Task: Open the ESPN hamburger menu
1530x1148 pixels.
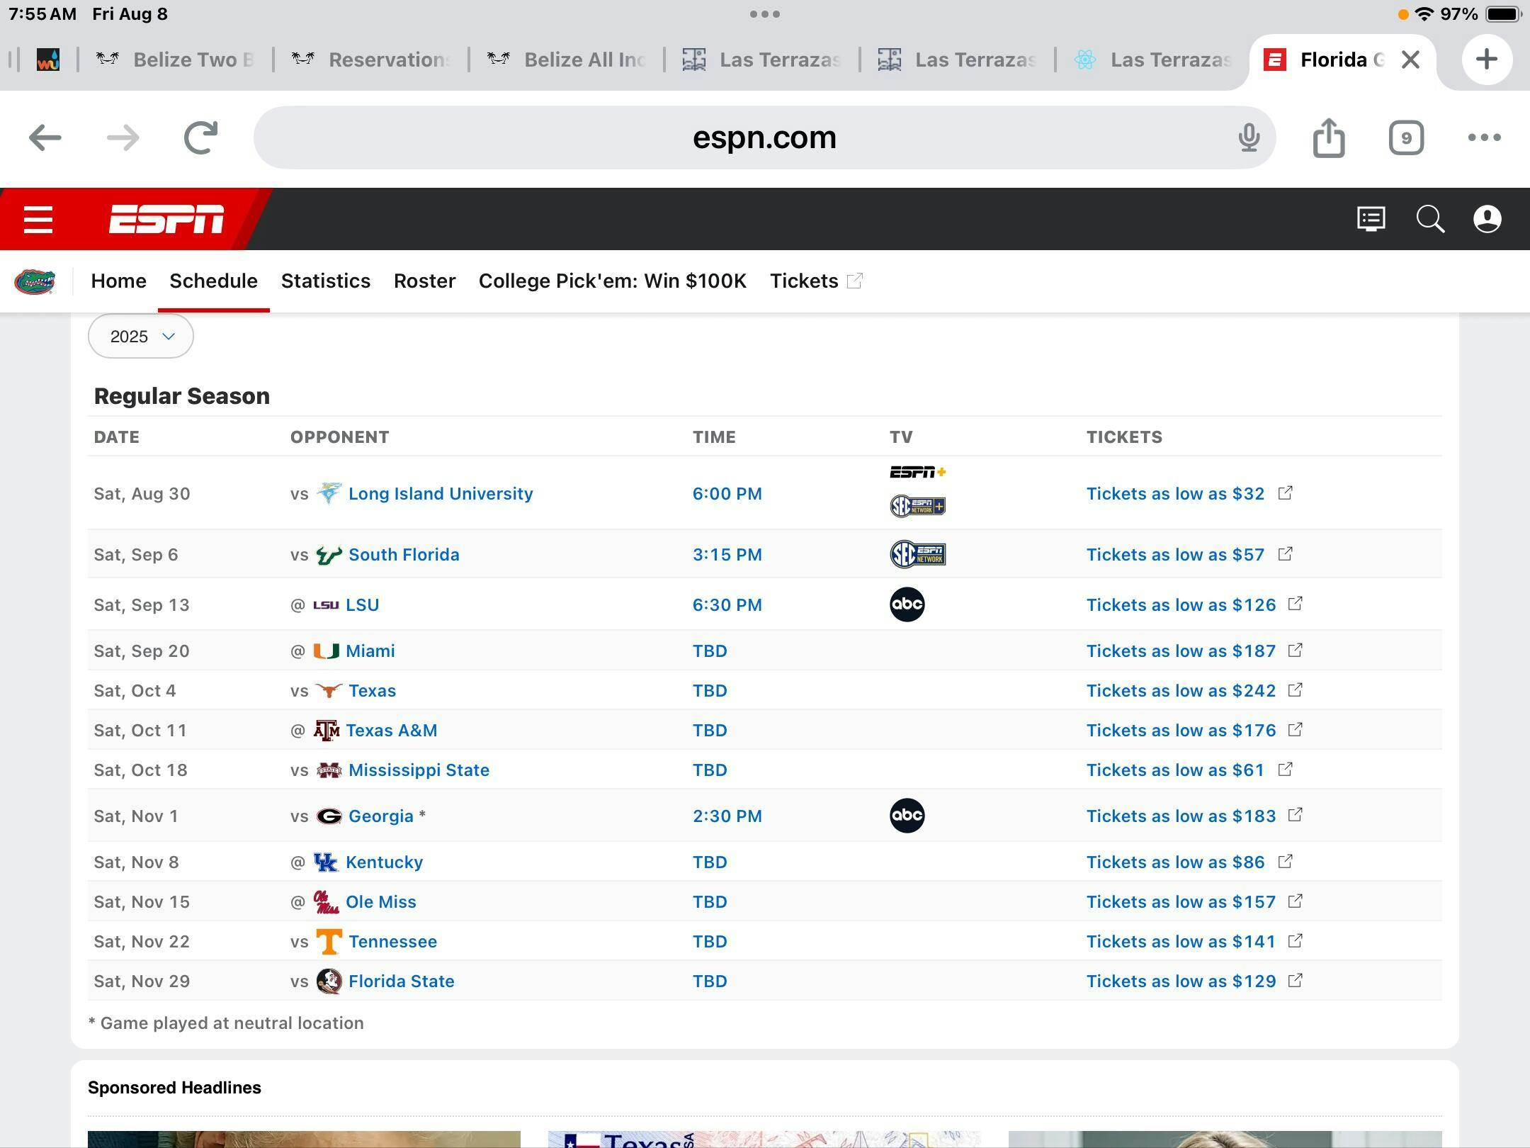Action: pos(38,219)
